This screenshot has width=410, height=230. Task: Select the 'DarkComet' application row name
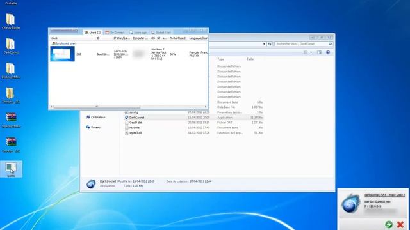point(136,118)
